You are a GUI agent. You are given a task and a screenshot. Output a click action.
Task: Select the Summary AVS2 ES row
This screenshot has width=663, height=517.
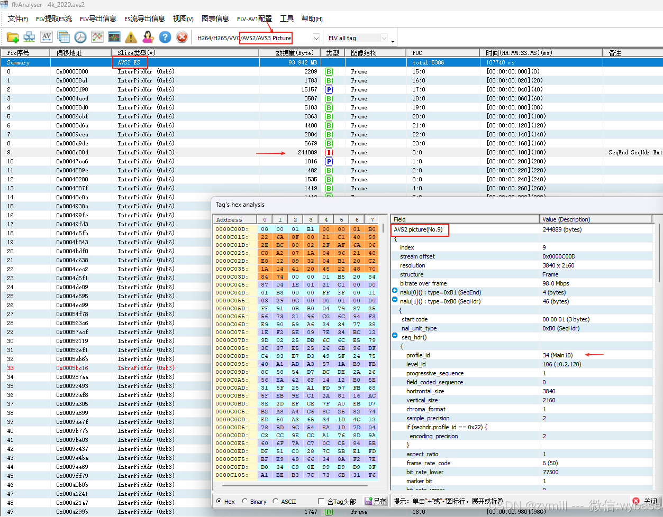(x=331, y=62)
